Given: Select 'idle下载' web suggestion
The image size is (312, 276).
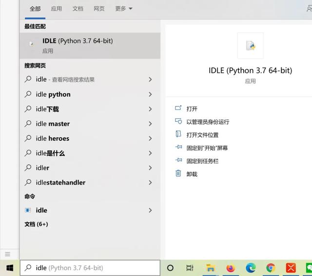Looking at the screenshot, I should pos(90,109).
